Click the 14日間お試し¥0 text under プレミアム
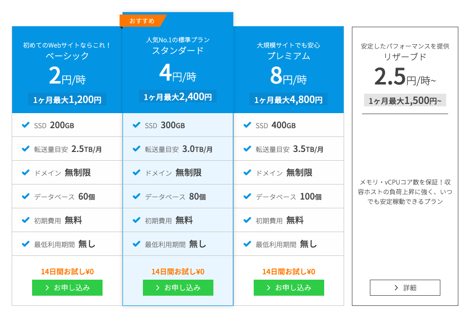 [x=289, y=272]
